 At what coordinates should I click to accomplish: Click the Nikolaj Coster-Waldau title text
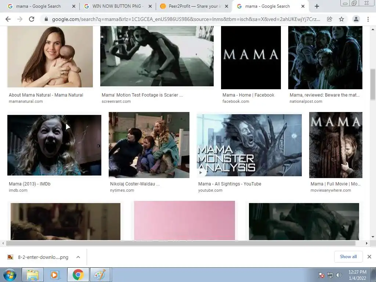point(135,184)
